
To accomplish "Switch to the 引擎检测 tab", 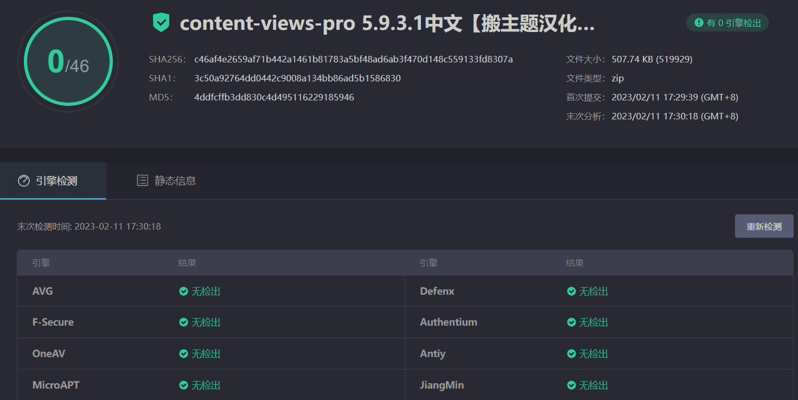I will (53, 181).
